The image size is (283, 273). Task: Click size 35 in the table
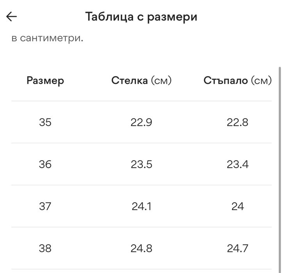(45, 123)
